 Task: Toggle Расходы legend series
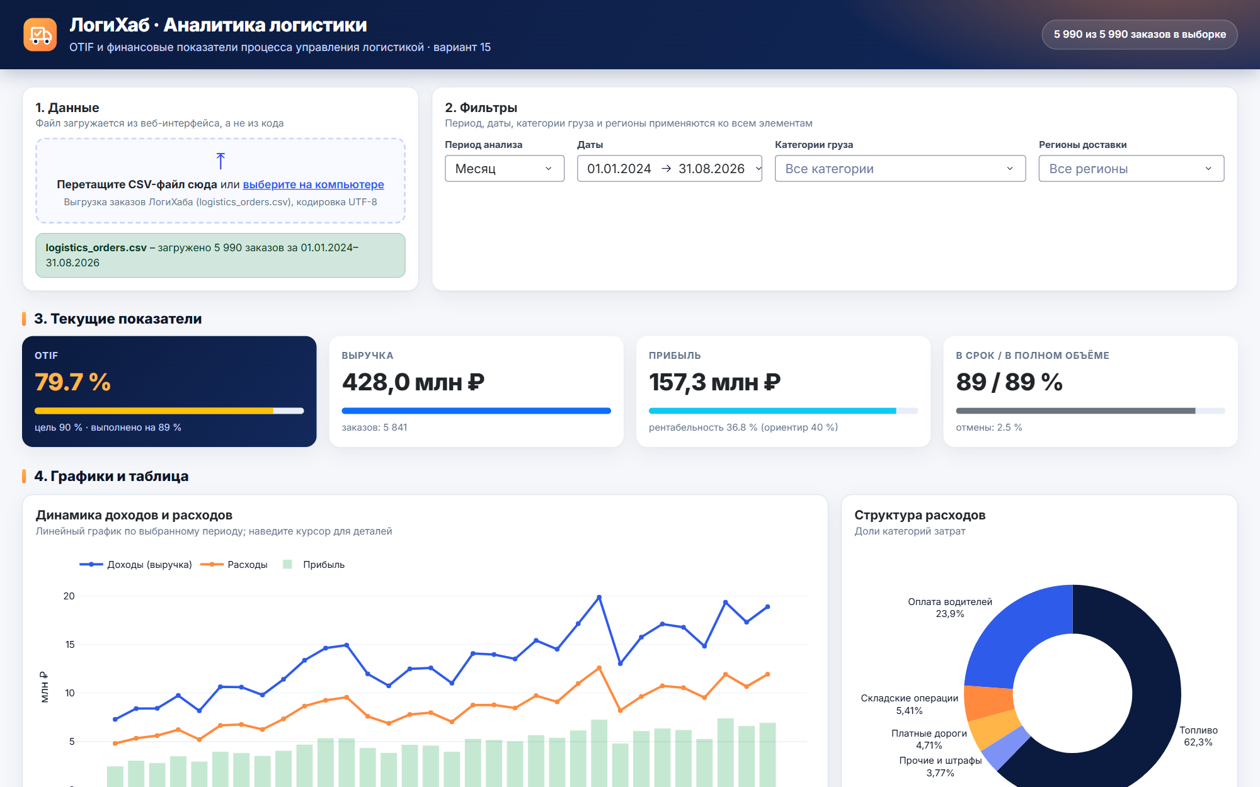point(234,565)
